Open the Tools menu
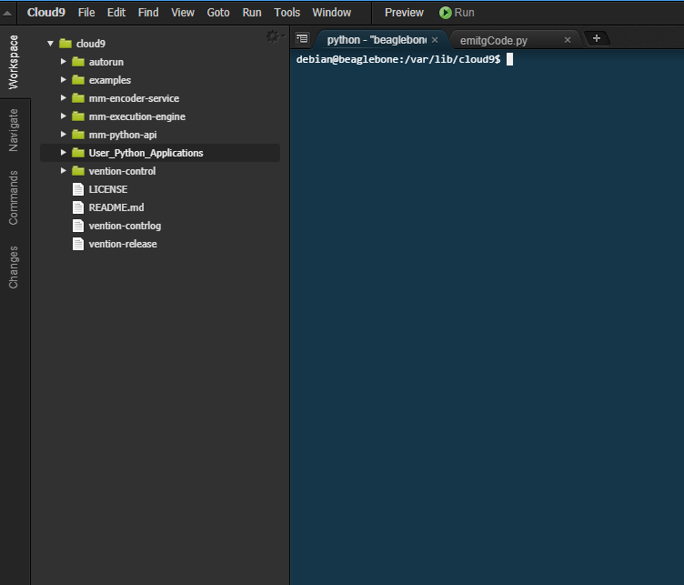Image resolution: width=684 pixels, height=585 pixels. 287,13
